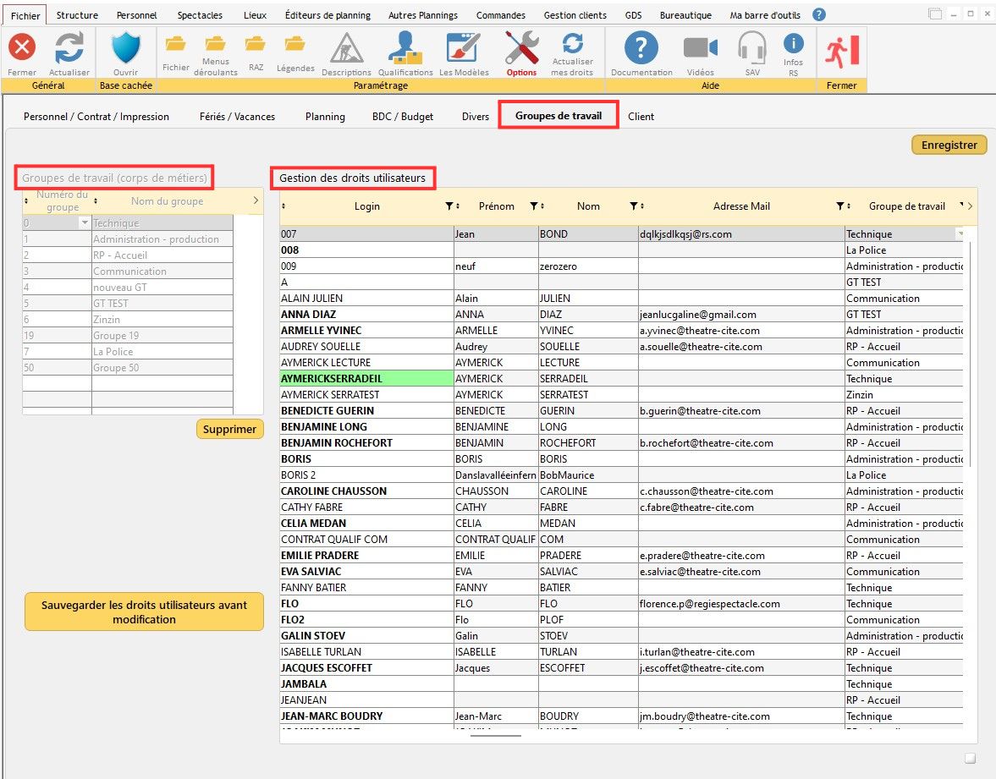Expand group number dropdown in Technique row
Viewport: 996px width, 779px height.
[84, 223]
